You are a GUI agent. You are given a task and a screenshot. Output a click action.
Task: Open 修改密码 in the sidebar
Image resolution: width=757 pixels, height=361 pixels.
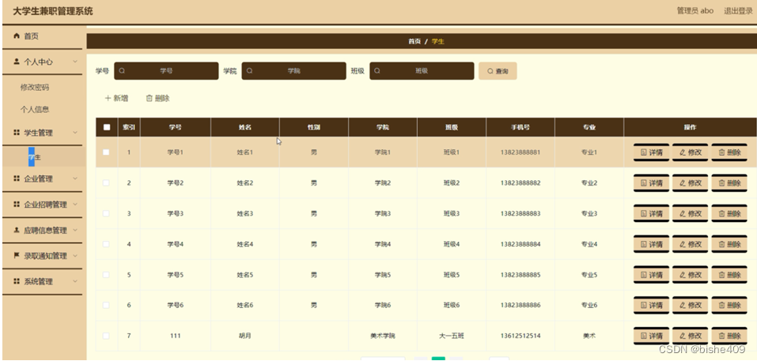pyautogui.click(x=35, y=87)
